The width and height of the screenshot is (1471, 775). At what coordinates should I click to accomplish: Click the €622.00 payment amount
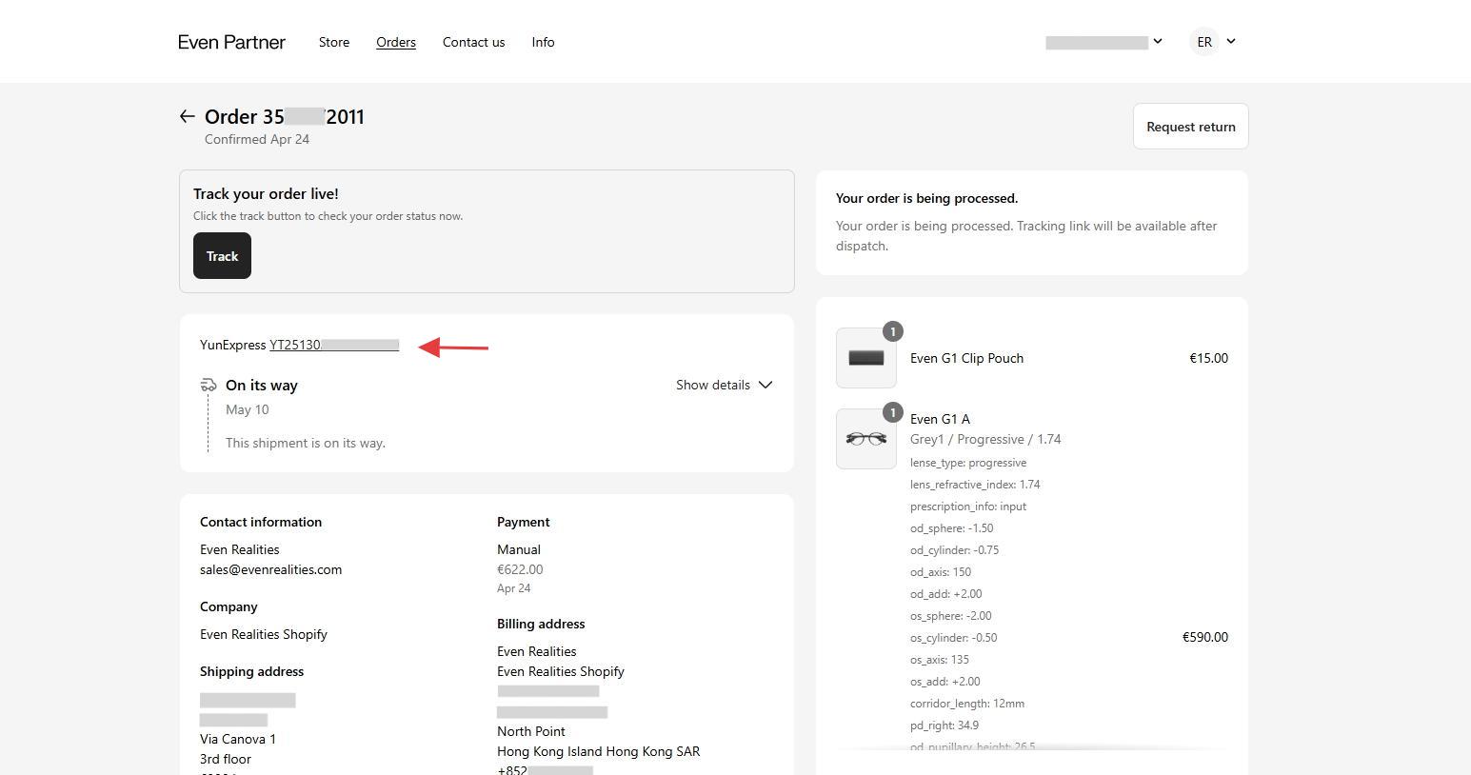(520, 569)
